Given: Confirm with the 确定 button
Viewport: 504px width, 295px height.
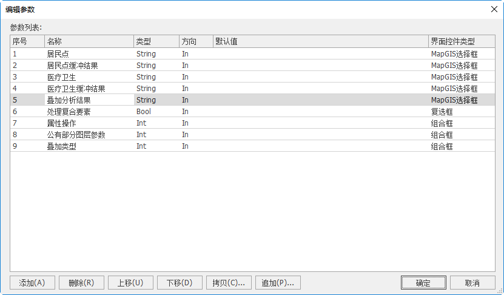Looking at the screenshot, I should coord(423,283).
